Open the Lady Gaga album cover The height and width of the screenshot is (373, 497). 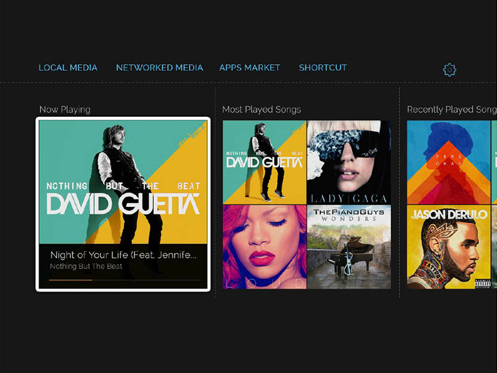(x=349, y=162)
